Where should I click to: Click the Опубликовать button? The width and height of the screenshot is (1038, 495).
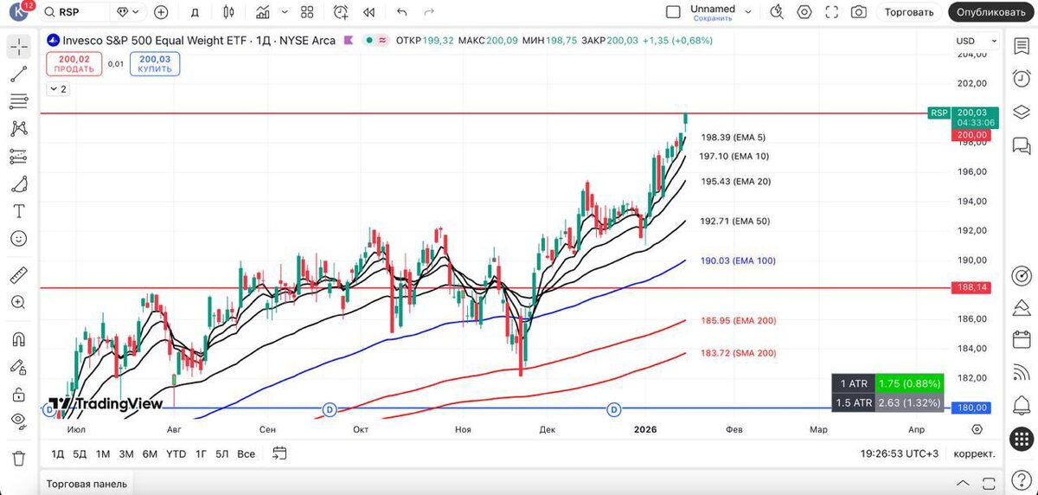tap(991, 12)
